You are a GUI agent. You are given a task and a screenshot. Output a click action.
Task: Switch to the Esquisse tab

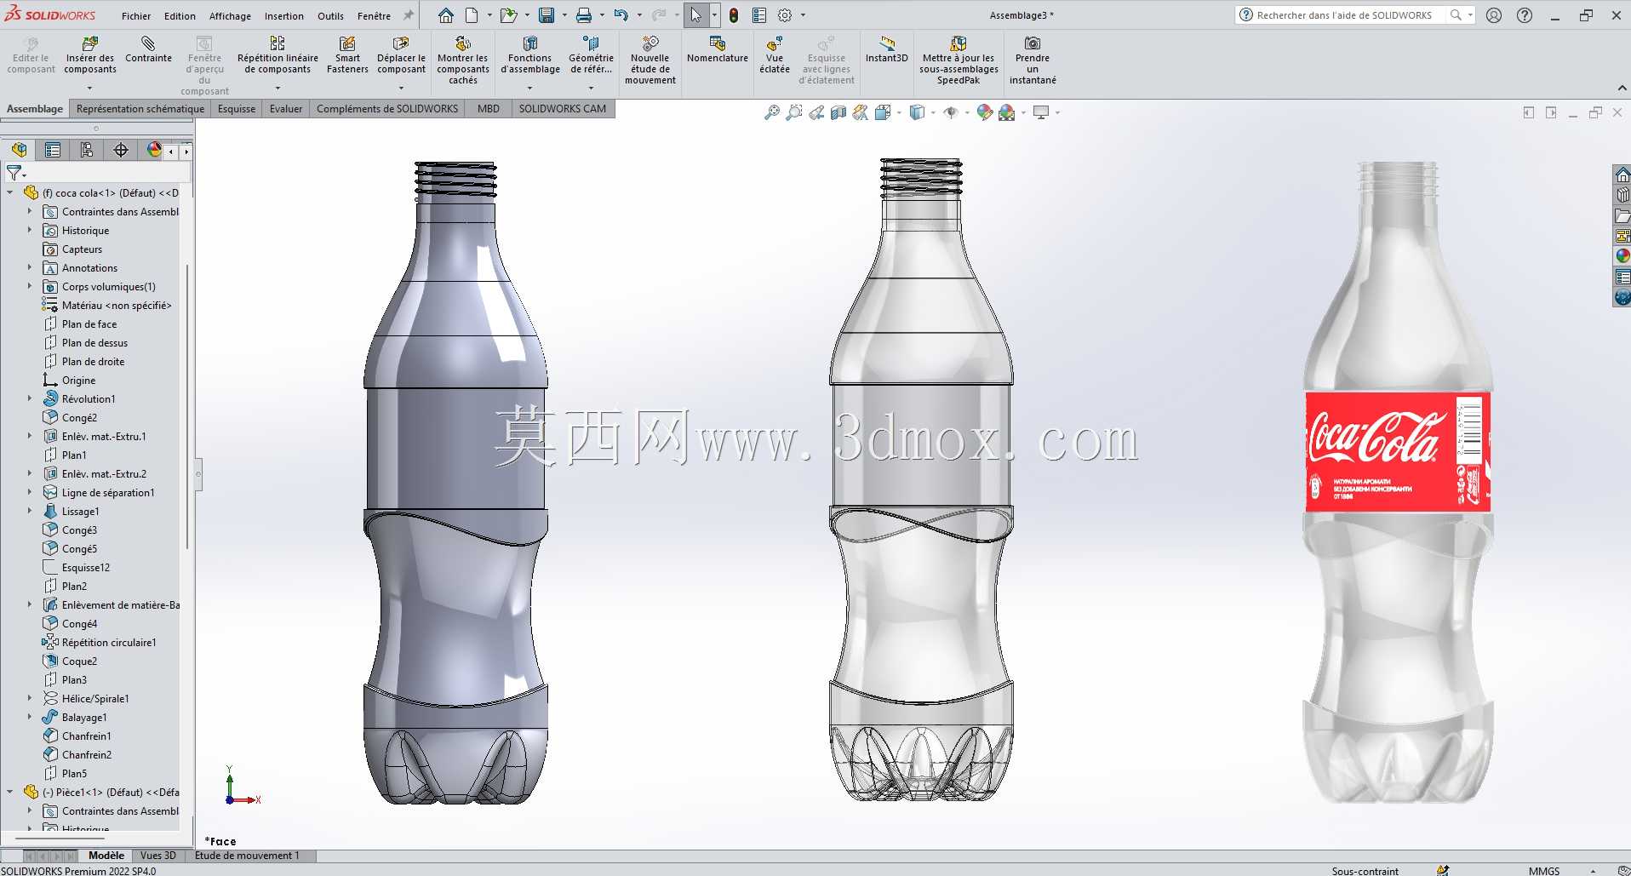click(x=237, y=108)
